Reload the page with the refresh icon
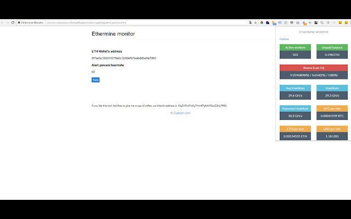 pyautogui.click(x=13, y=22)
